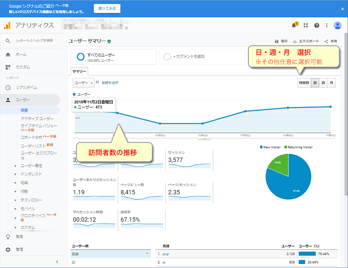Click the 使ってみる button
Image resolution: width=348 pixels, height=268 pixels.
click(x=107, y=9)
